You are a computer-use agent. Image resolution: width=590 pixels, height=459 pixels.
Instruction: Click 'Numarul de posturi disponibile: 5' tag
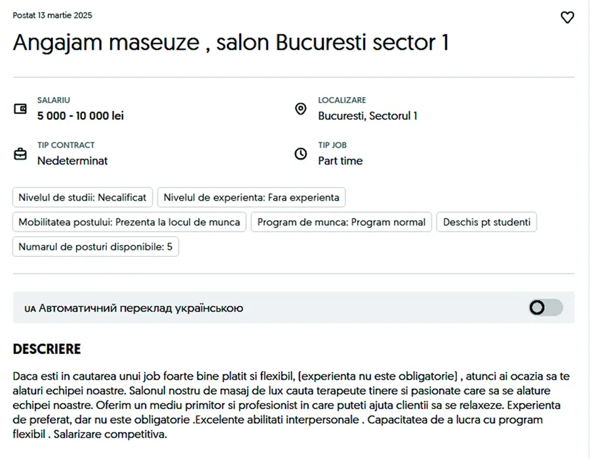coord(95,247)
